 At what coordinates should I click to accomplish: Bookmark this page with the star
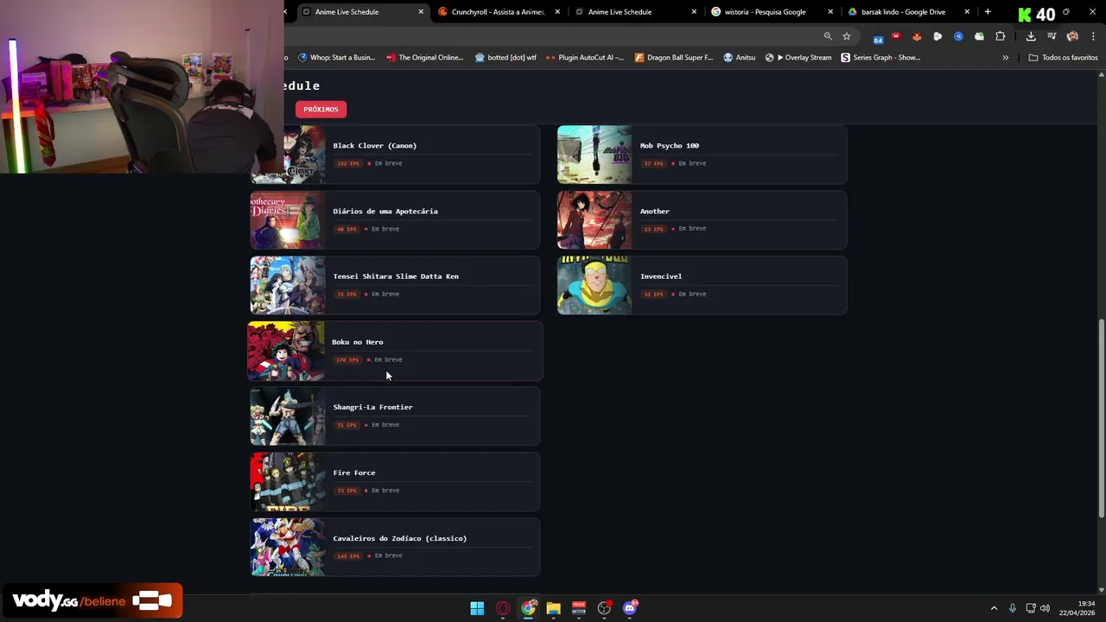click(847, 36)
